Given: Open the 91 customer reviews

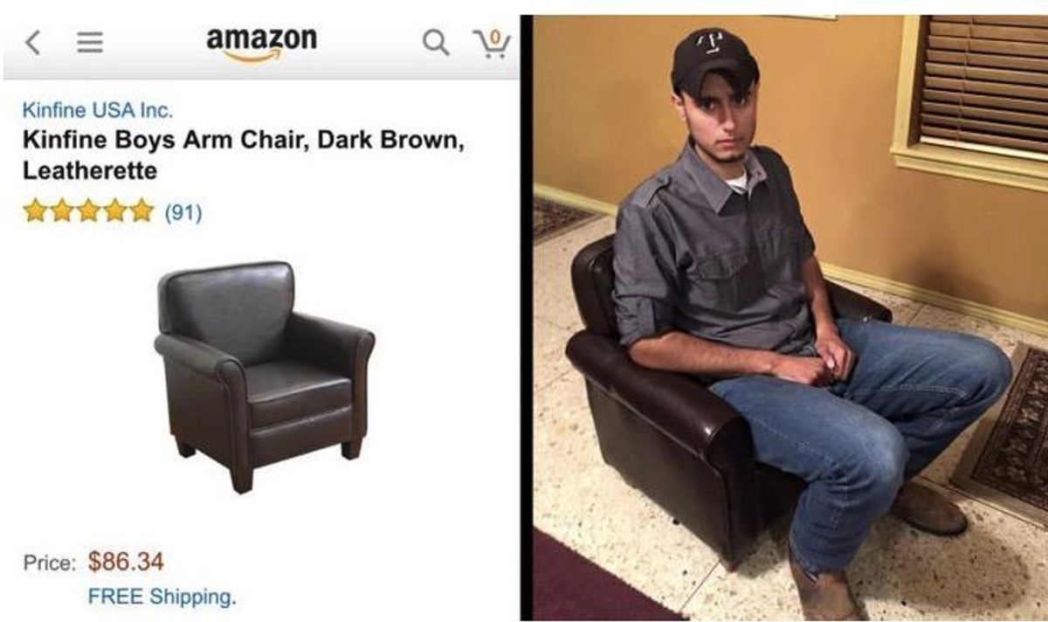Looking at the screenshot, I should [x=183, y=212].
